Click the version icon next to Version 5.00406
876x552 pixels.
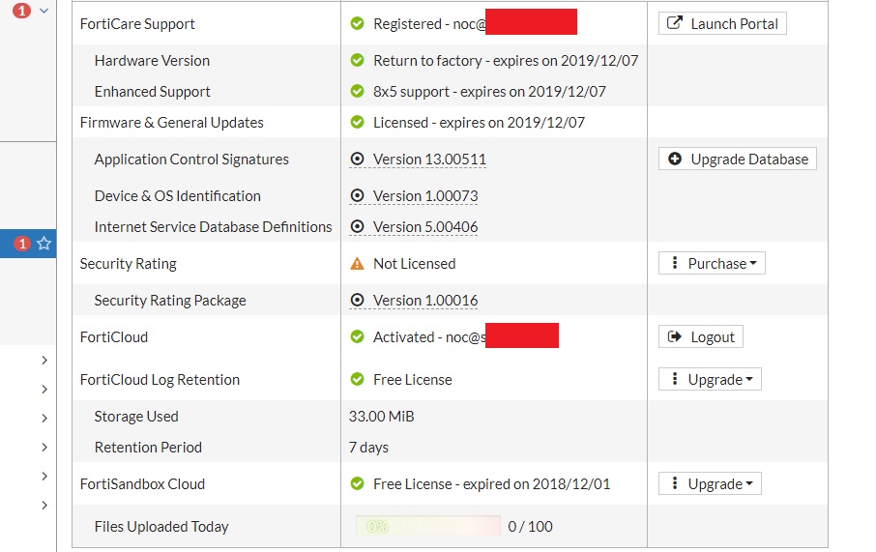357,226
